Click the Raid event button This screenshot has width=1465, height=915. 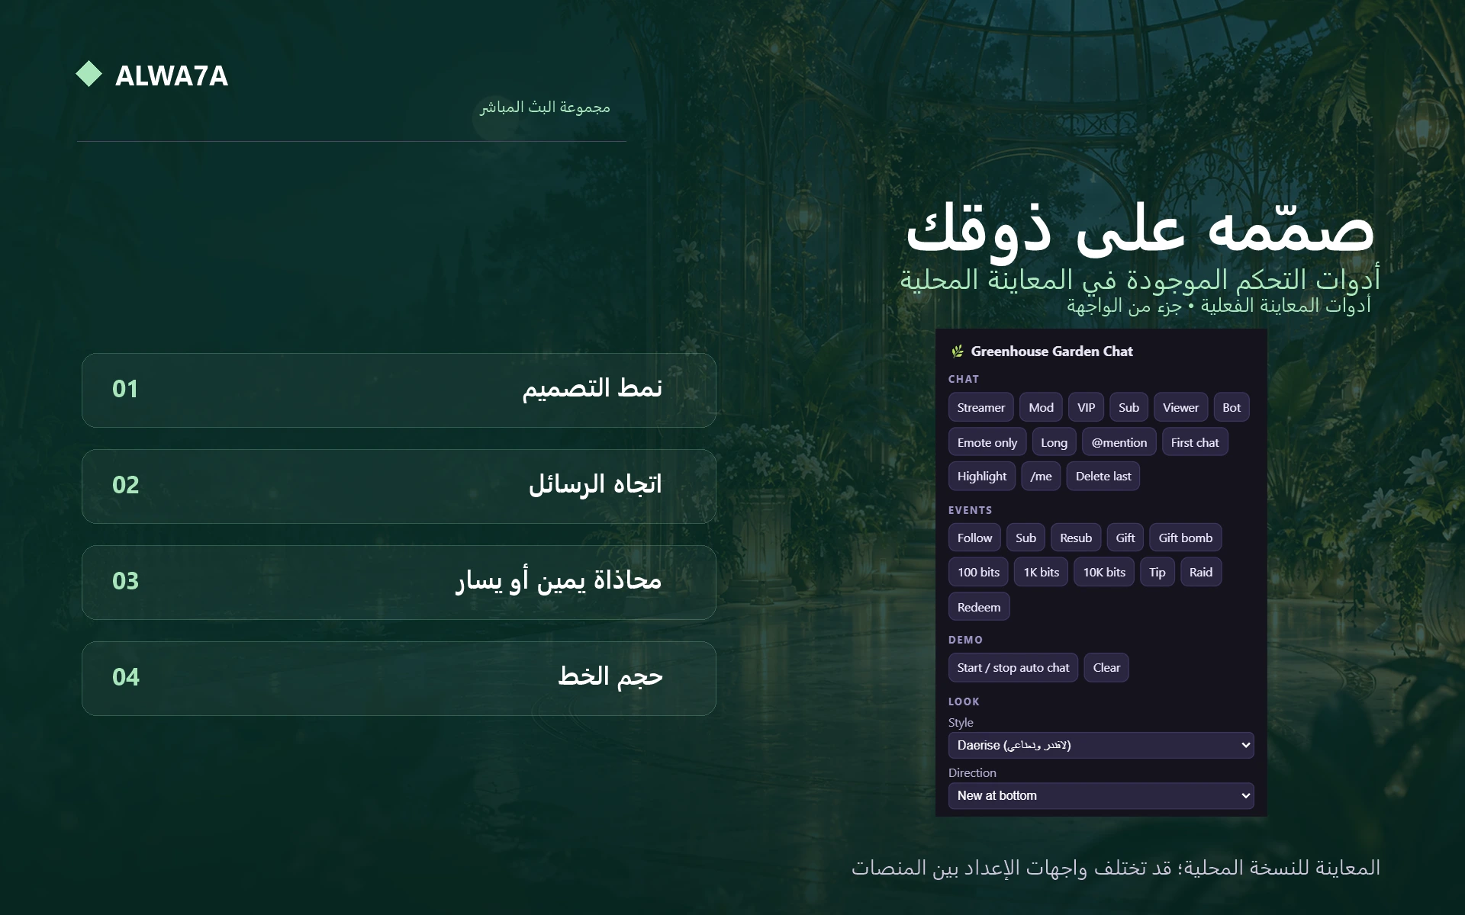point(1201,572)
